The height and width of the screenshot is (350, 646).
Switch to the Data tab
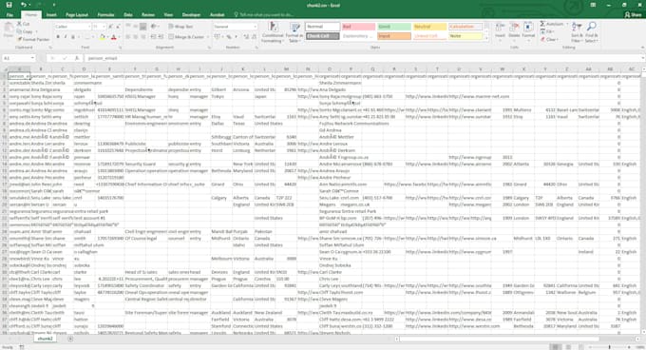pos(128,15)
